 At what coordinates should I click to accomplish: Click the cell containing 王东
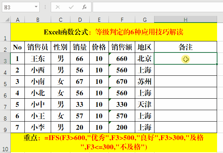38,58
